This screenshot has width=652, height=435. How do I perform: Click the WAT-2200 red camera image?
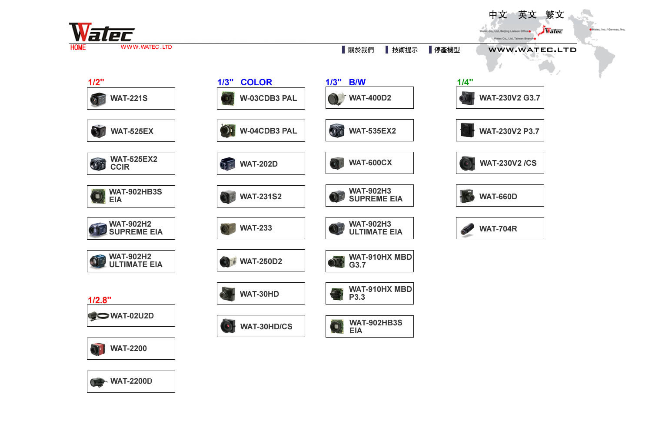98,349
